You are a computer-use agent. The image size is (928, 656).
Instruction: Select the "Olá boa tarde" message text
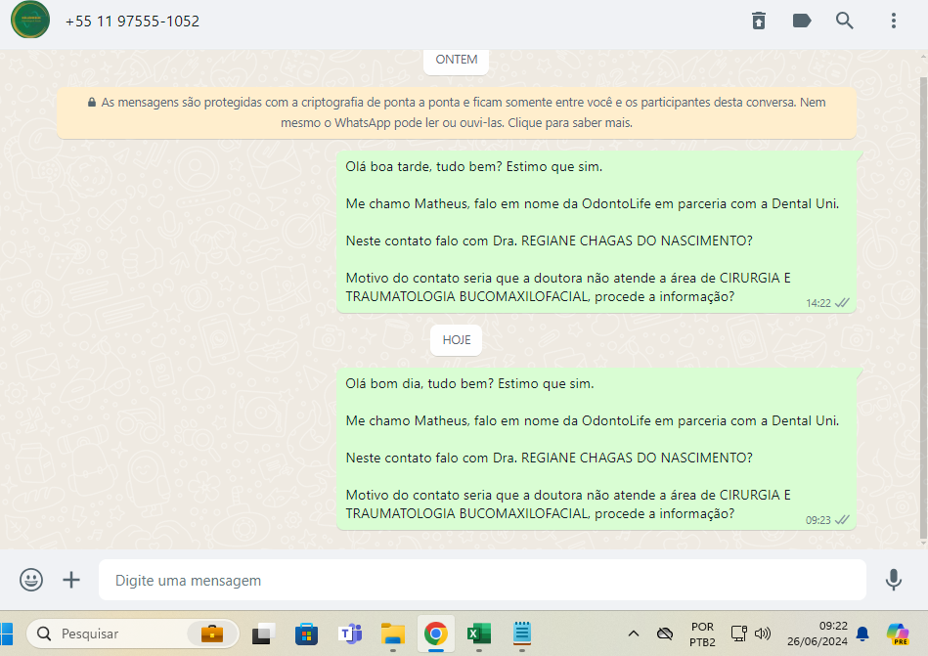pos(474,167)
